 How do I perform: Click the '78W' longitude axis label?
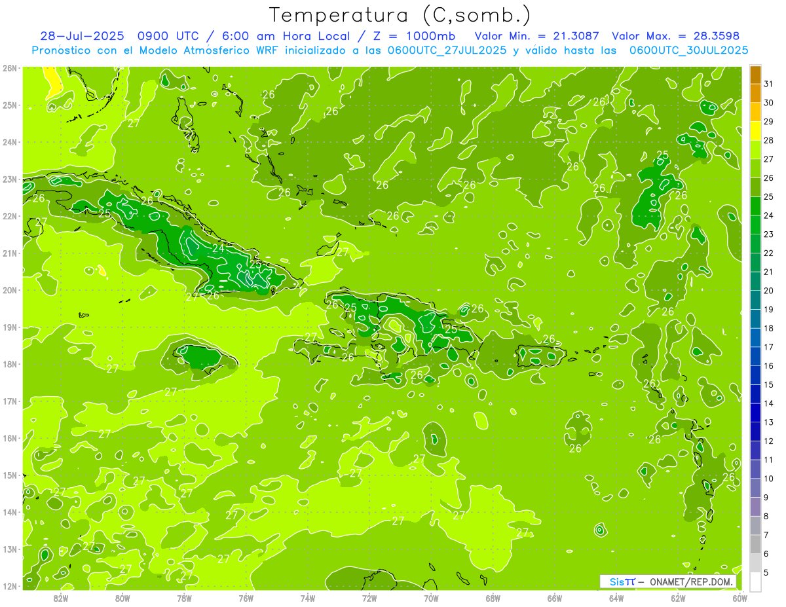click(184, 597)
